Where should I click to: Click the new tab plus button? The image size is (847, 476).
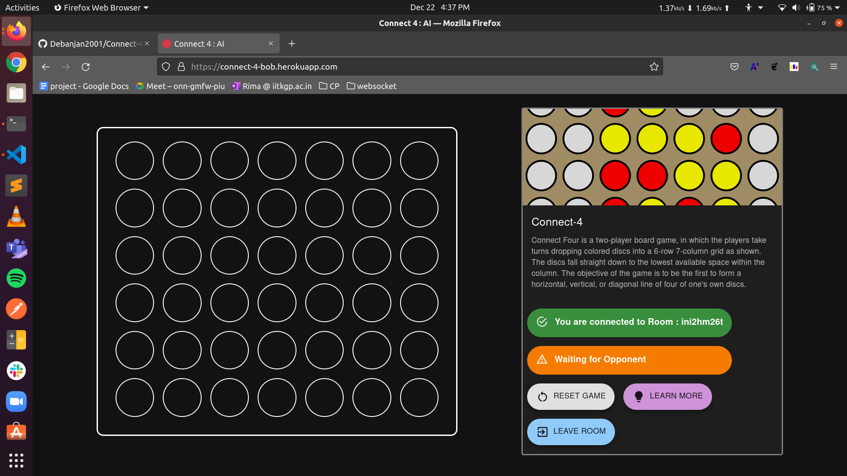point(292,43)
